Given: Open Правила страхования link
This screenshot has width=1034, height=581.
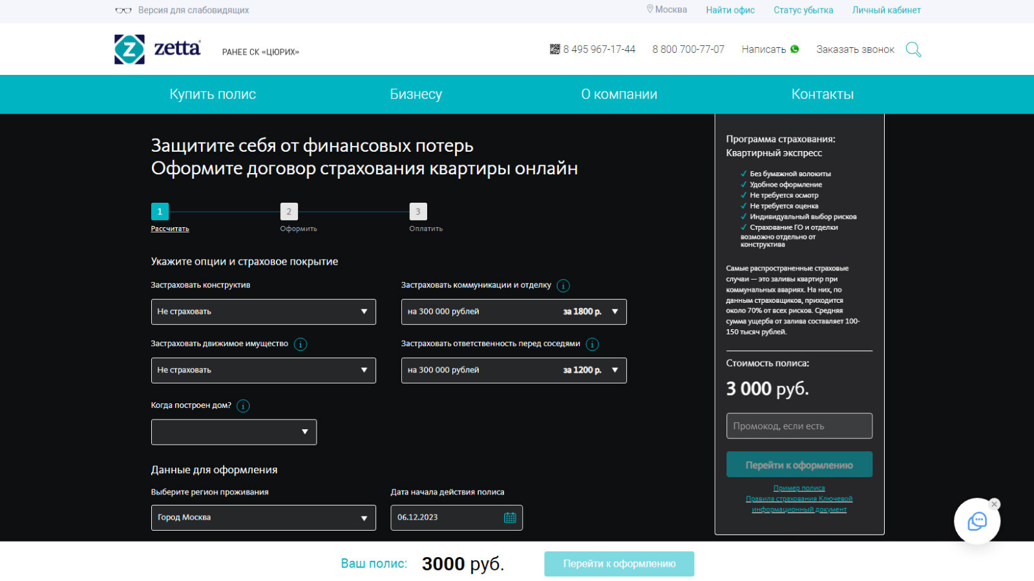Looking at the screenshot, I should pyautogui.click(x=781, y=499).
